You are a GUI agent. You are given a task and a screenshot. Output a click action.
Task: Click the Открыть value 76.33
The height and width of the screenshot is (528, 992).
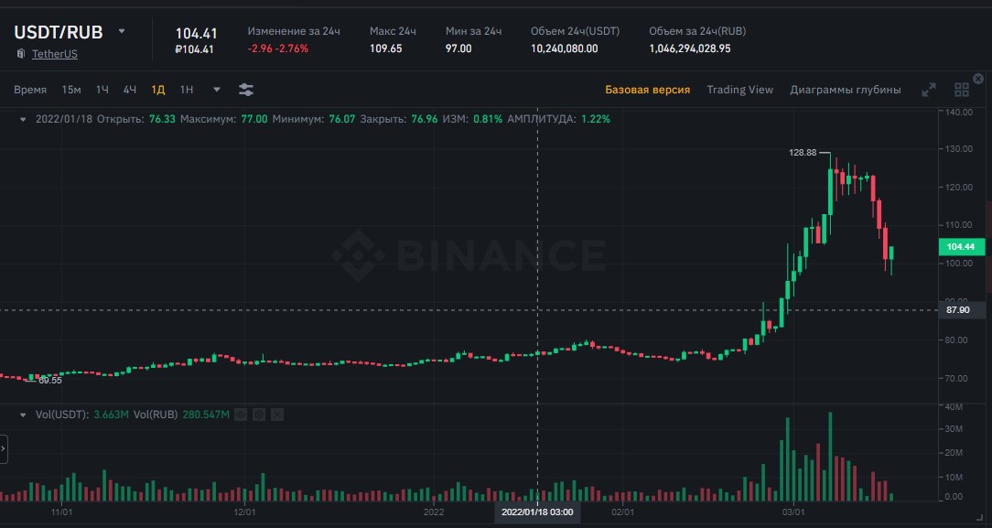(162, 119)
